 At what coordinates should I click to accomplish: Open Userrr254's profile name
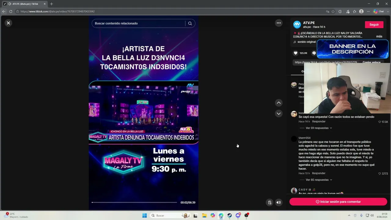tap(305, 138)
